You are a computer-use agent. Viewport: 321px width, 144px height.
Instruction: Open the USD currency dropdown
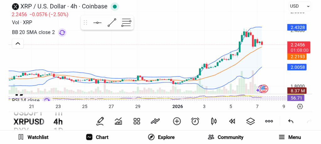tap(299, 6)
